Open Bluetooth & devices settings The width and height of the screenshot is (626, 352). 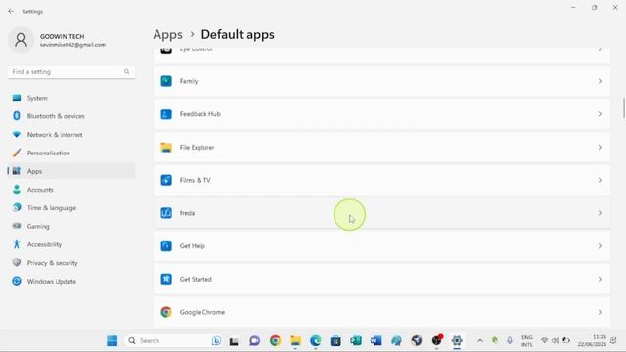[71, 116]
